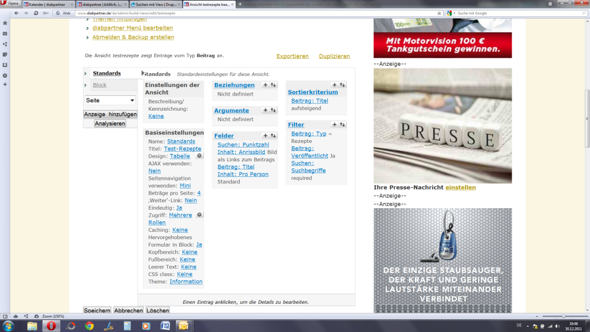Click the Speichern button

[97, 311]
